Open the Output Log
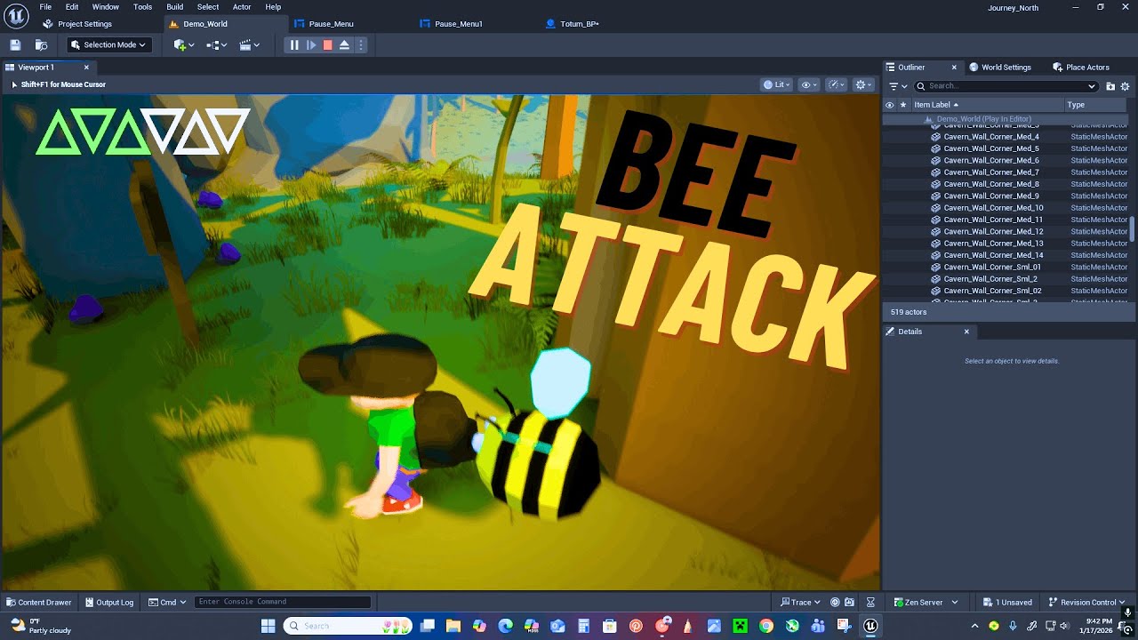 coord(108,602)
